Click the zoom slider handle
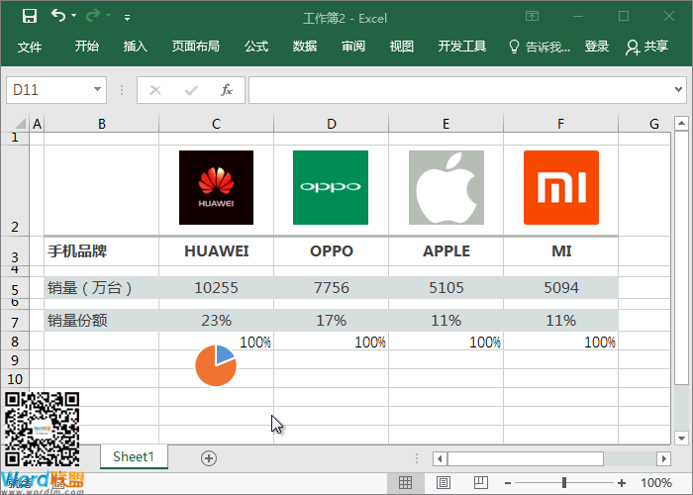The width and height of the screenshot is (693, 495). [564, 483]
